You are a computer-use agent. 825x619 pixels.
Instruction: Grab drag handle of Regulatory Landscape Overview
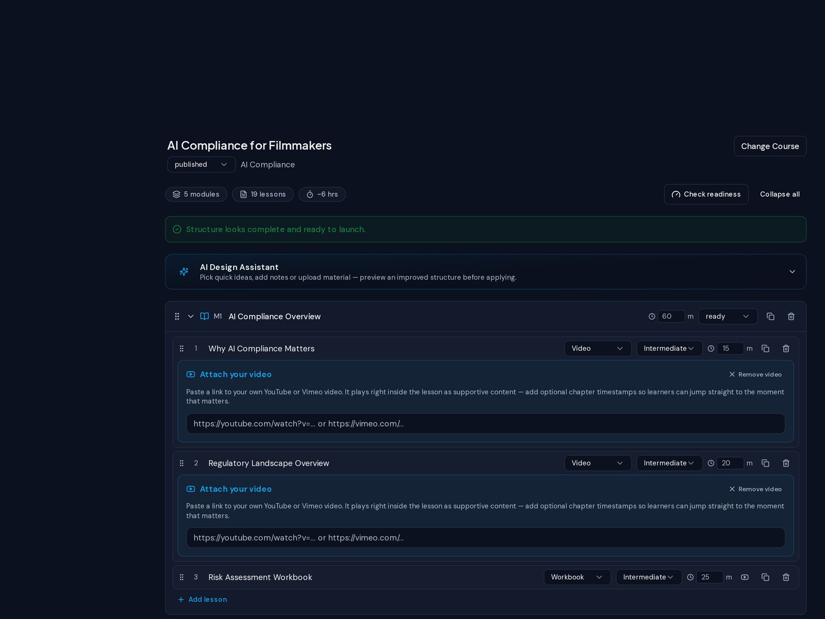tap(182, 463)
